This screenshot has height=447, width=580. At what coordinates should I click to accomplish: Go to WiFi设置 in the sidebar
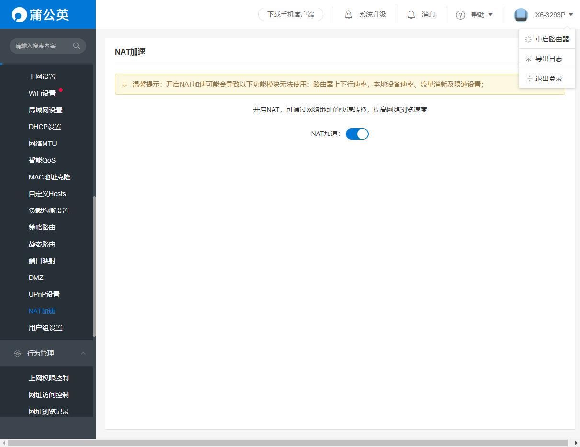pos(42,93)
